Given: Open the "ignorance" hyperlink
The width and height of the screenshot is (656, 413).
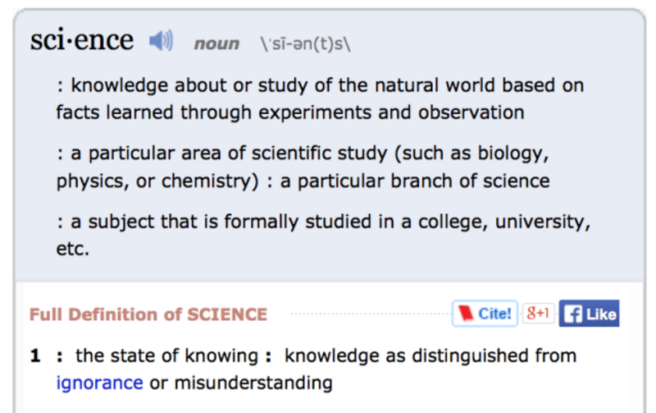Looking at the screenshot, I should [x=99, y=382].
